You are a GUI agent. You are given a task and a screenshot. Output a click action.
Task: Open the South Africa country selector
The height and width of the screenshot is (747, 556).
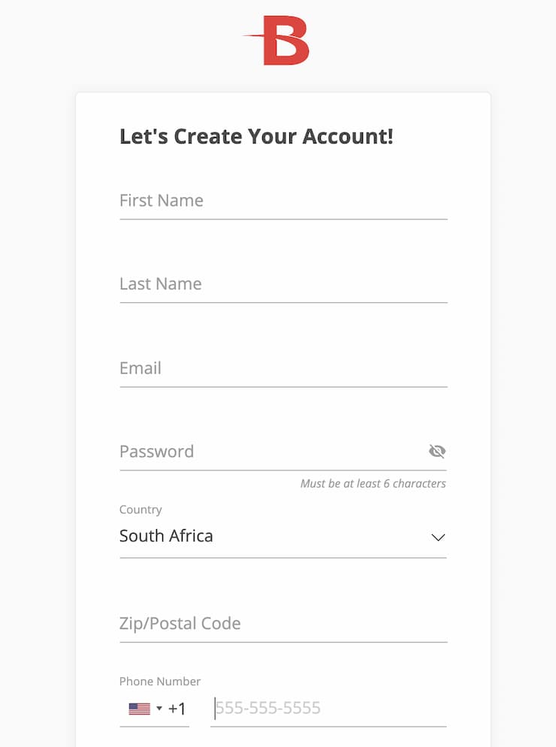tap(283, 537)
